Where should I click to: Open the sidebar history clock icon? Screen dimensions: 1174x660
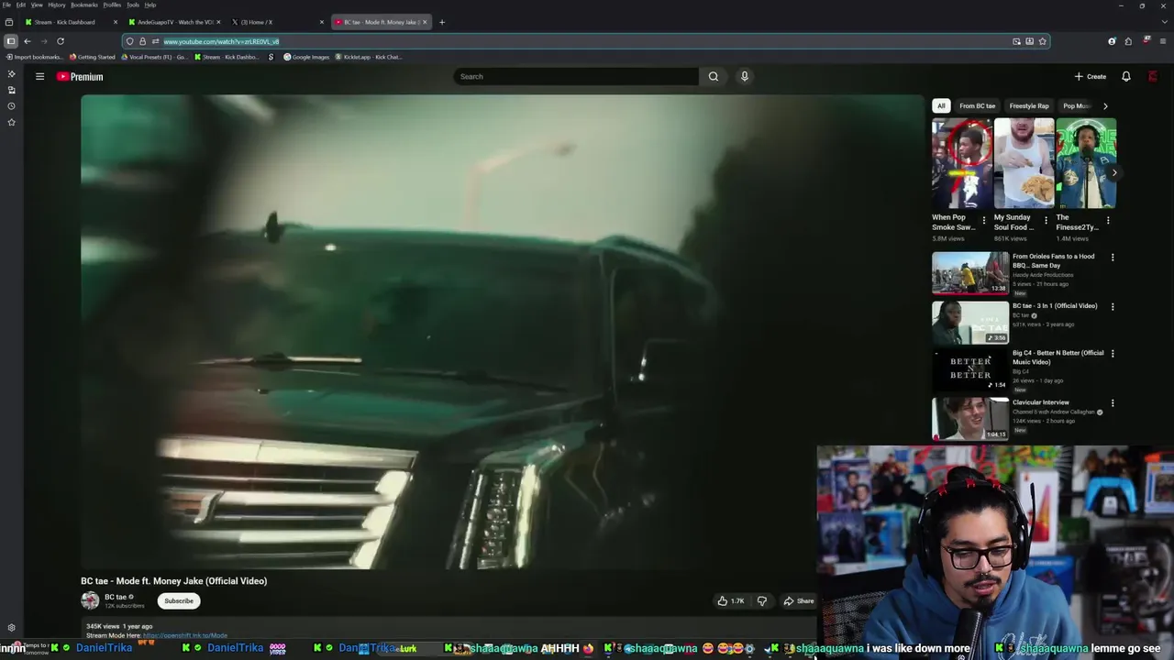(x=11, y=106)
